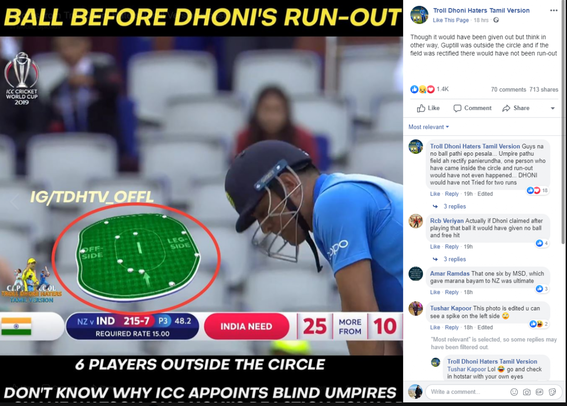Click the Write a comment input field
567x406 pixels.
[467, 392]
